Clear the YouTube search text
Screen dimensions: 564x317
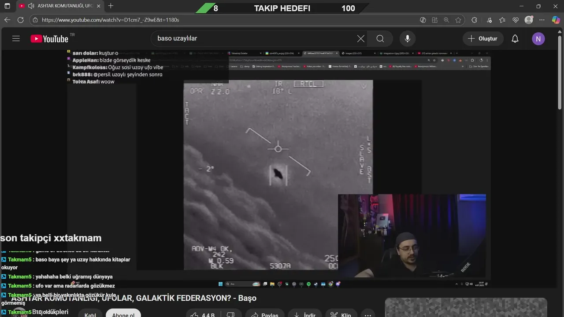pyautogui.click(x=361, y=38)
